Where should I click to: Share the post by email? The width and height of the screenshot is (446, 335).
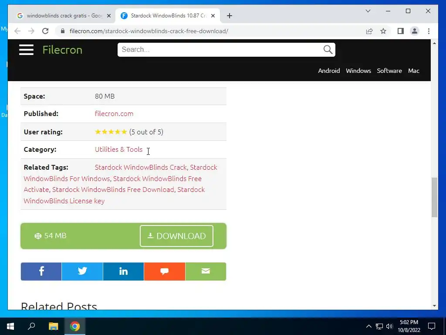click(x=206, y=271)
